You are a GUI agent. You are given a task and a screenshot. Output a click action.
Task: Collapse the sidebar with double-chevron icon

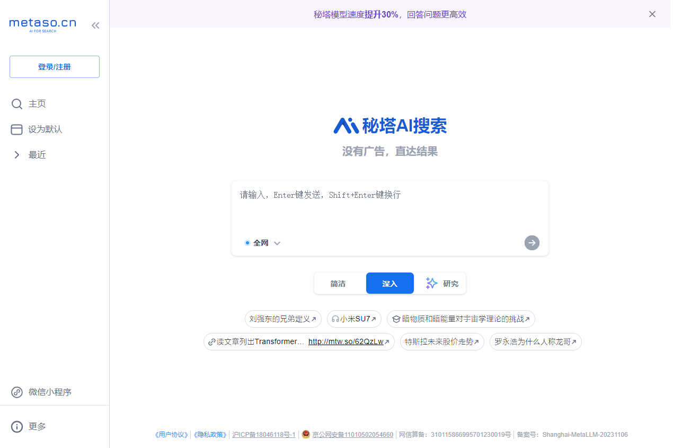point(95,25)
